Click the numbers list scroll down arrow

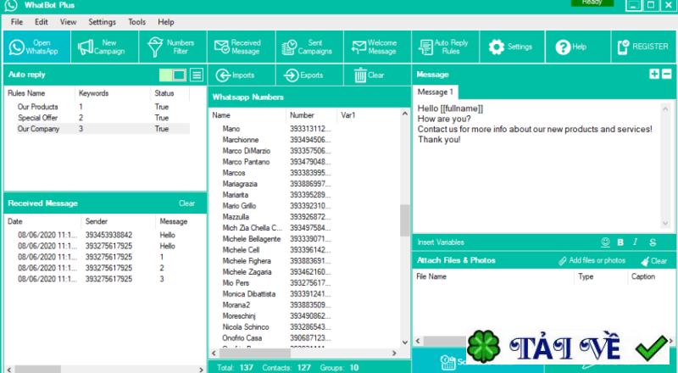tap(405, 342)
